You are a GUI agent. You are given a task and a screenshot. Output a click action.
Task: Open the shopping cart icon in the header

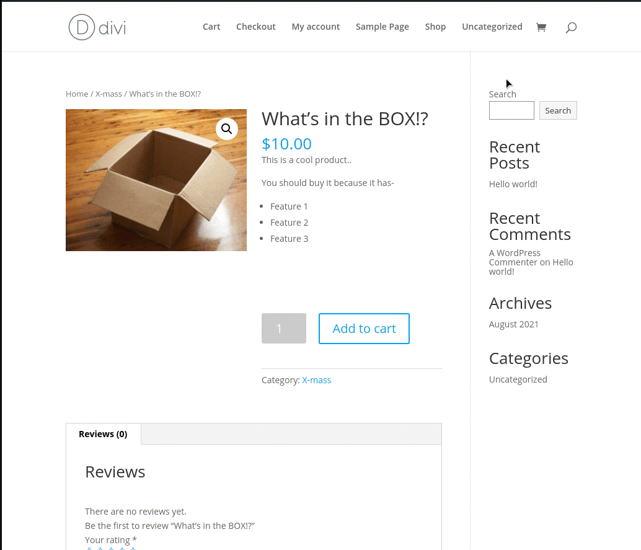point(541,27)
